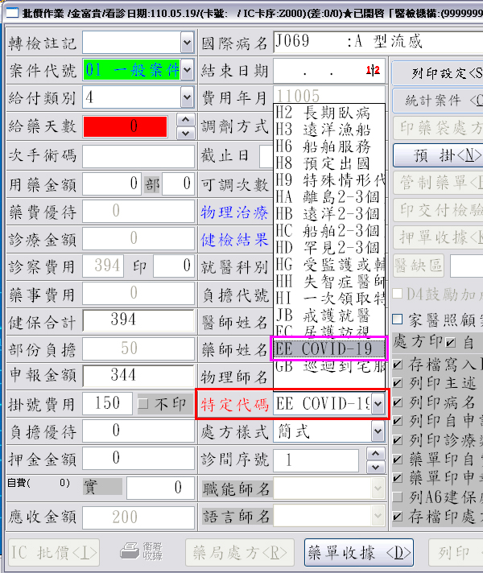Click the 藥單收據 <D> button
The width and height of the screenshot is (483, 573).
[358, 553]
